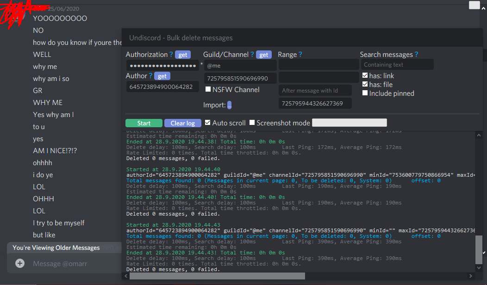Click the Search messages help question mark
This screenshot has width=487, height=285.
416,55
